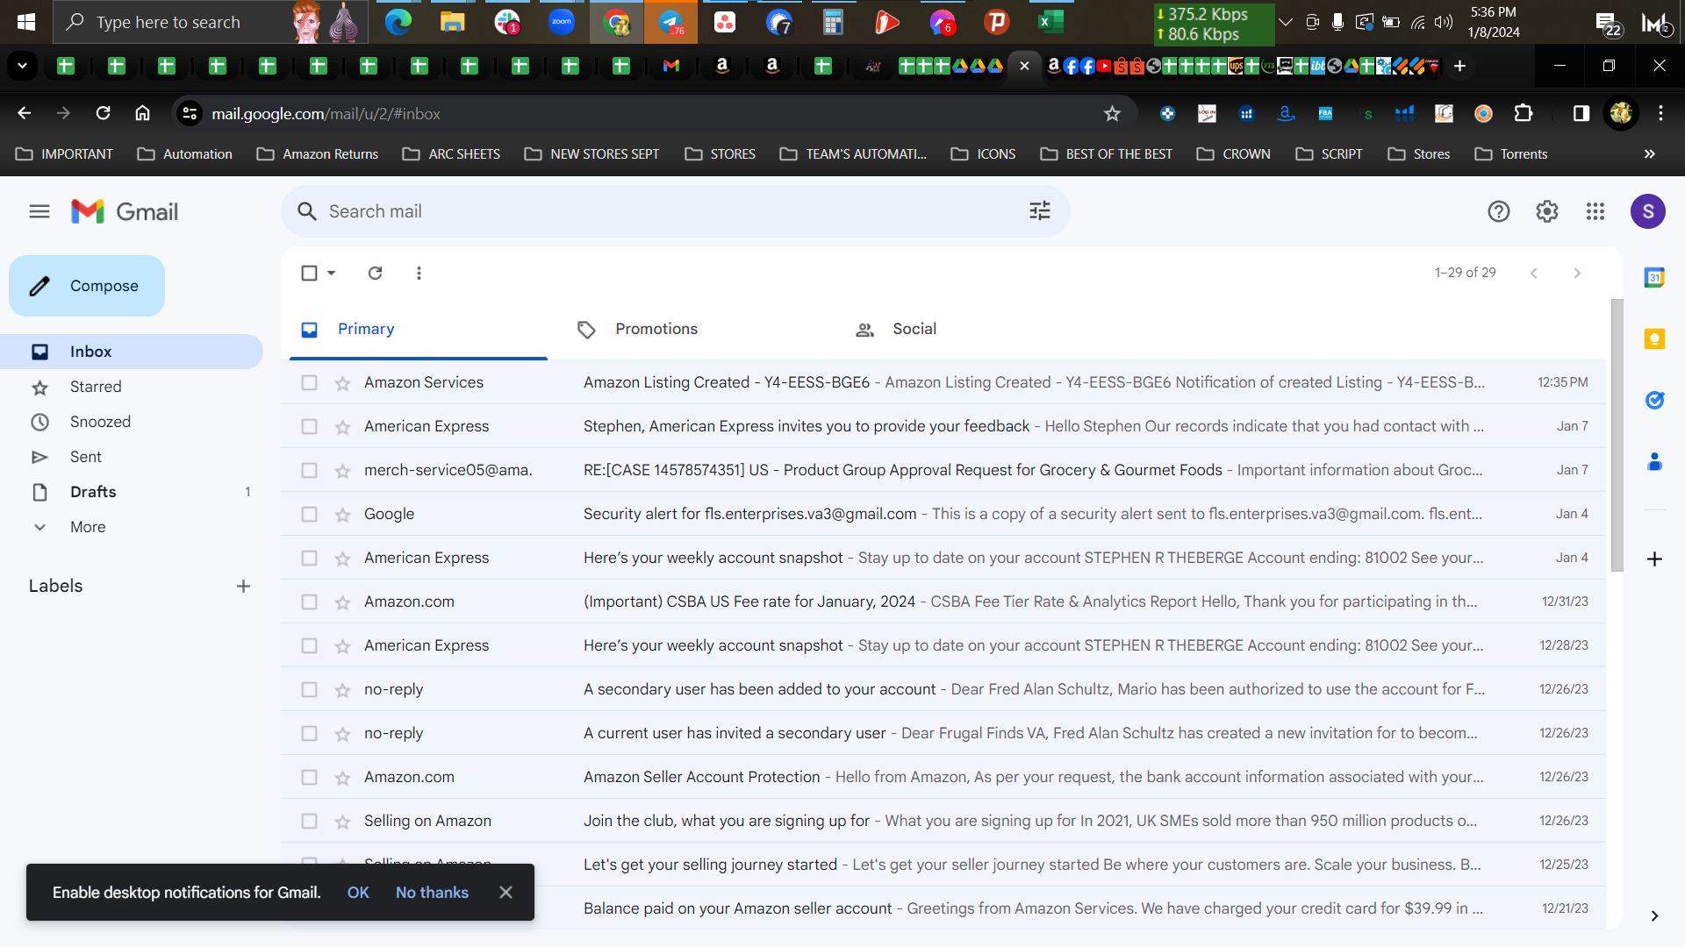1685x947 pixels.
Task: Open Excel from taskbar
Action: tap(1050, 22)
